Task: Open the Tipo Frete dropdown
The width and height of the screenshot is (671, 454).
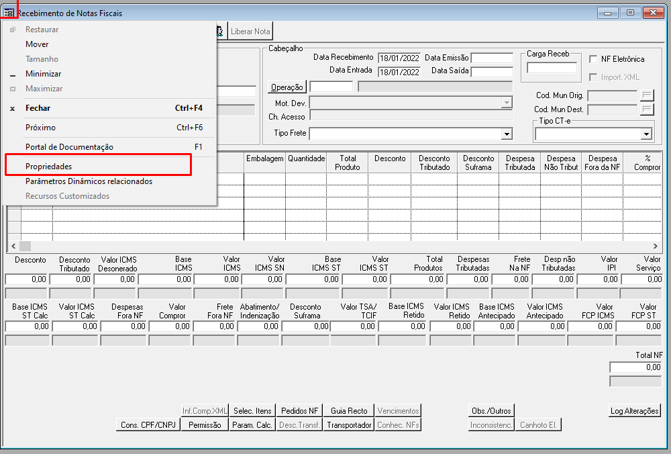Action: coord(507,134)
